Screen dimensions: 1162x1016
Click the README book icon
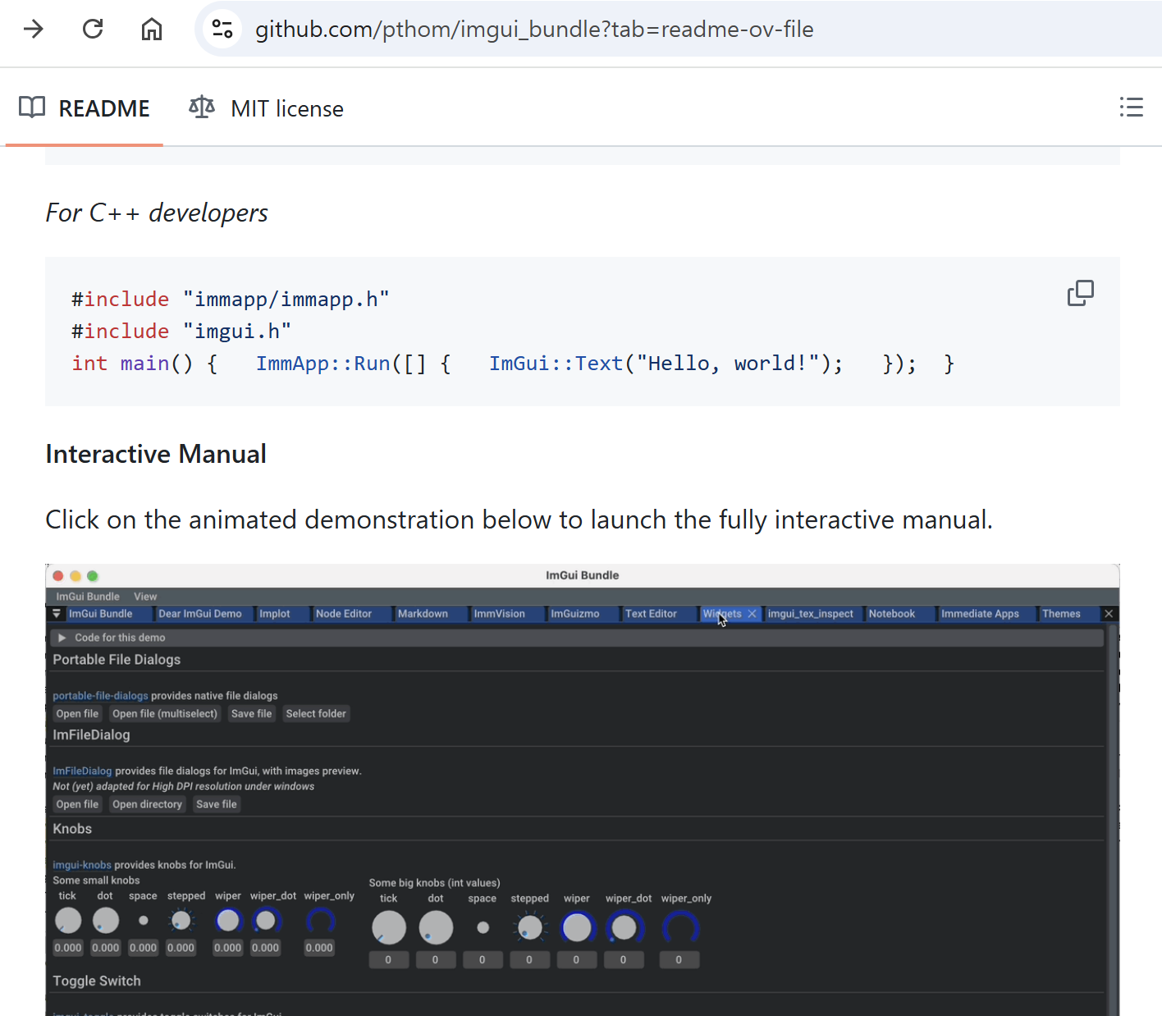coord(32,108)
